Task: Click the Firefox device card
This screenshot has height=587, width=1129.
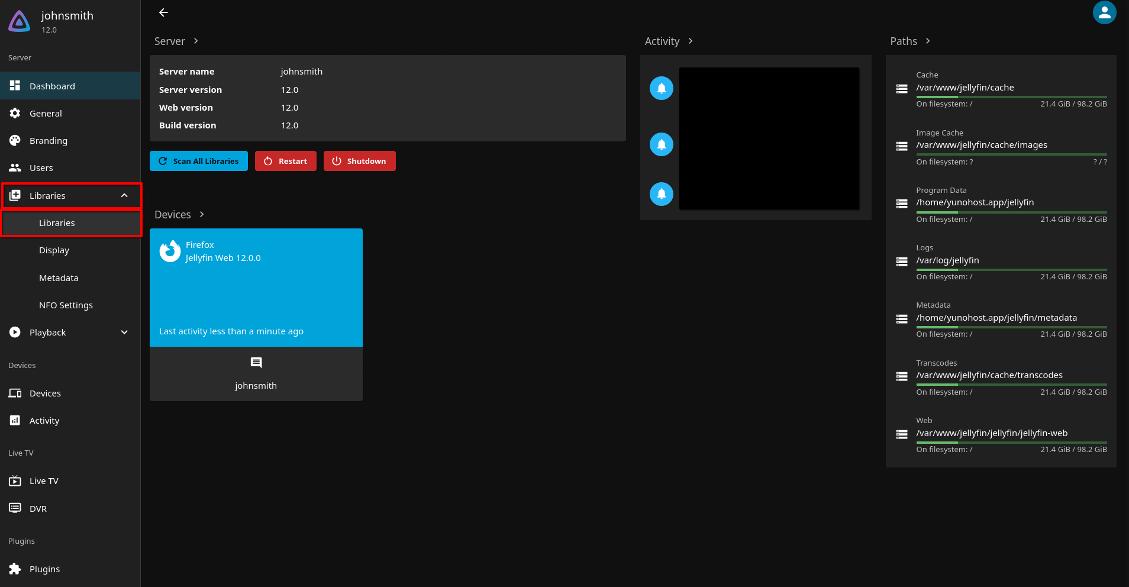Action: coord(256,288)
